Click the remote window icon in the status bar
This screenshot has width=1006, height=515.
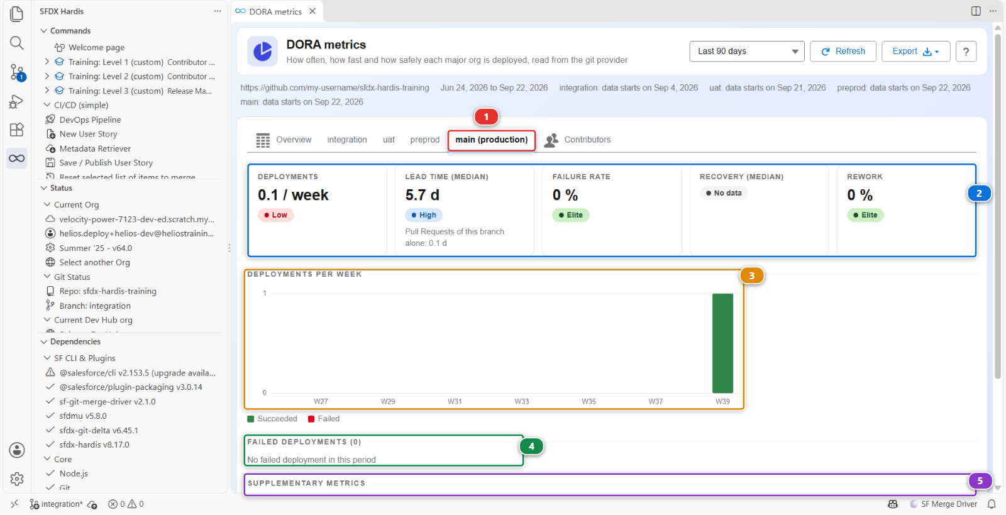click(x=14, y=504)
